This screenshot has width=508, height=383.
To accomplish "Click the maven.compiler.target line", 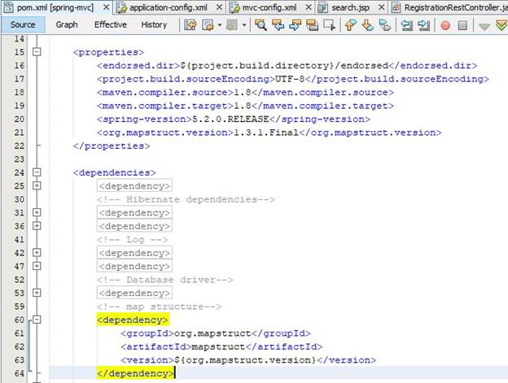I will [245, 106].
